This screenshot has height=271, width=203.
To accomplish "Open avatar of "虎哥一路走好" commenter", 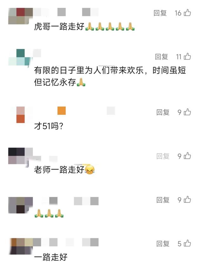I will pos(21,16).
